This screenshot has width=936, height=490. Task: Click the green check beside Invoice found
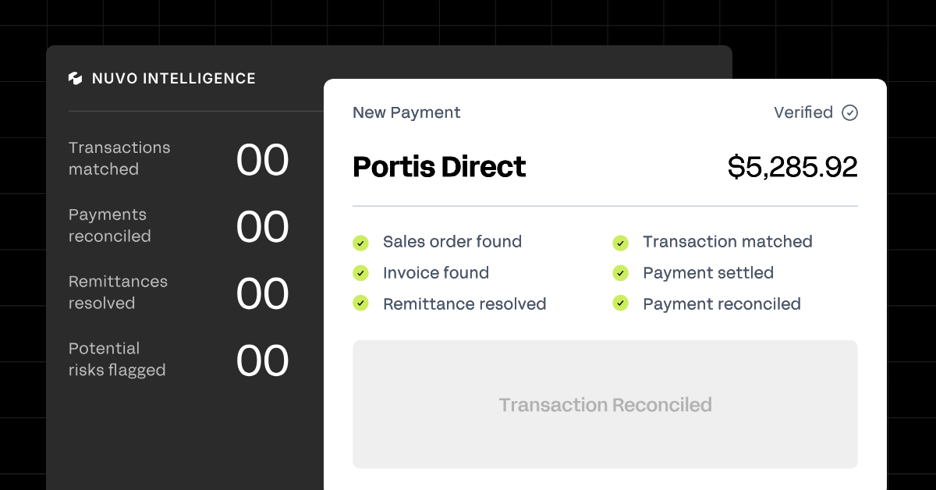[x=360, y=273]
